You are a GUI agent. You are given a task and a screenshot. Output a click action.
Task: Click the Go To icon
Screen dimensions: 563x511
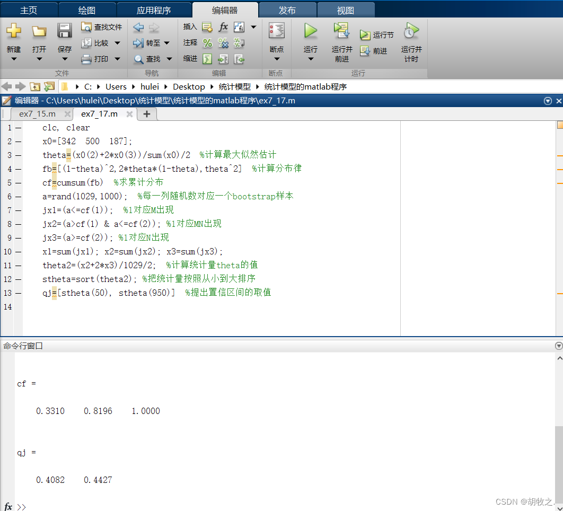pos(138,43)
